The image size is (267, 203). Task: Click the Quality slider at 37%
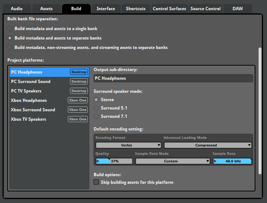pyautogui.click(x=114, y=161)
